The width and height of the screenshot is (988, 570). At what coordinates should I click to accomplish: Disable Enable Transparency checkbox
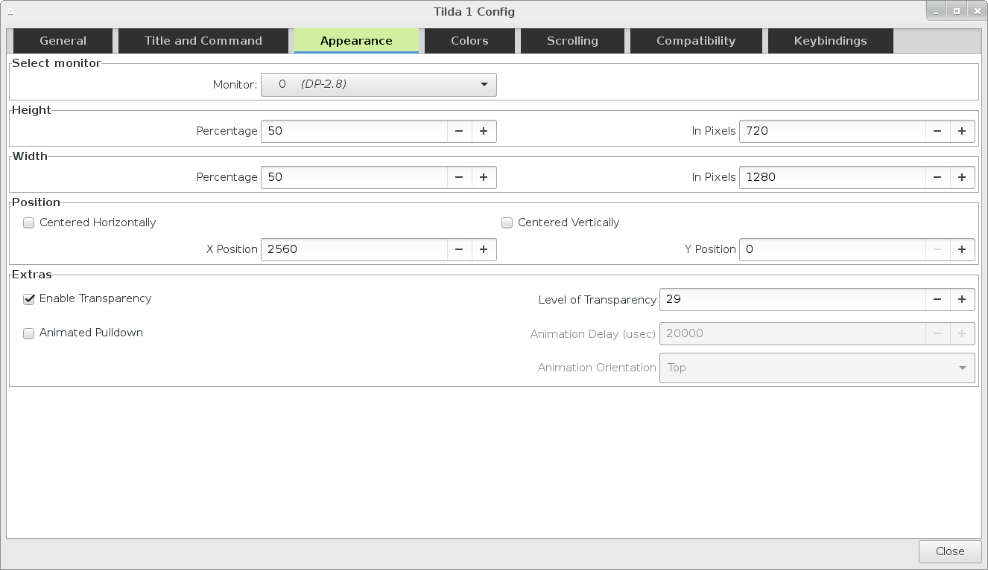click(29, 299)
